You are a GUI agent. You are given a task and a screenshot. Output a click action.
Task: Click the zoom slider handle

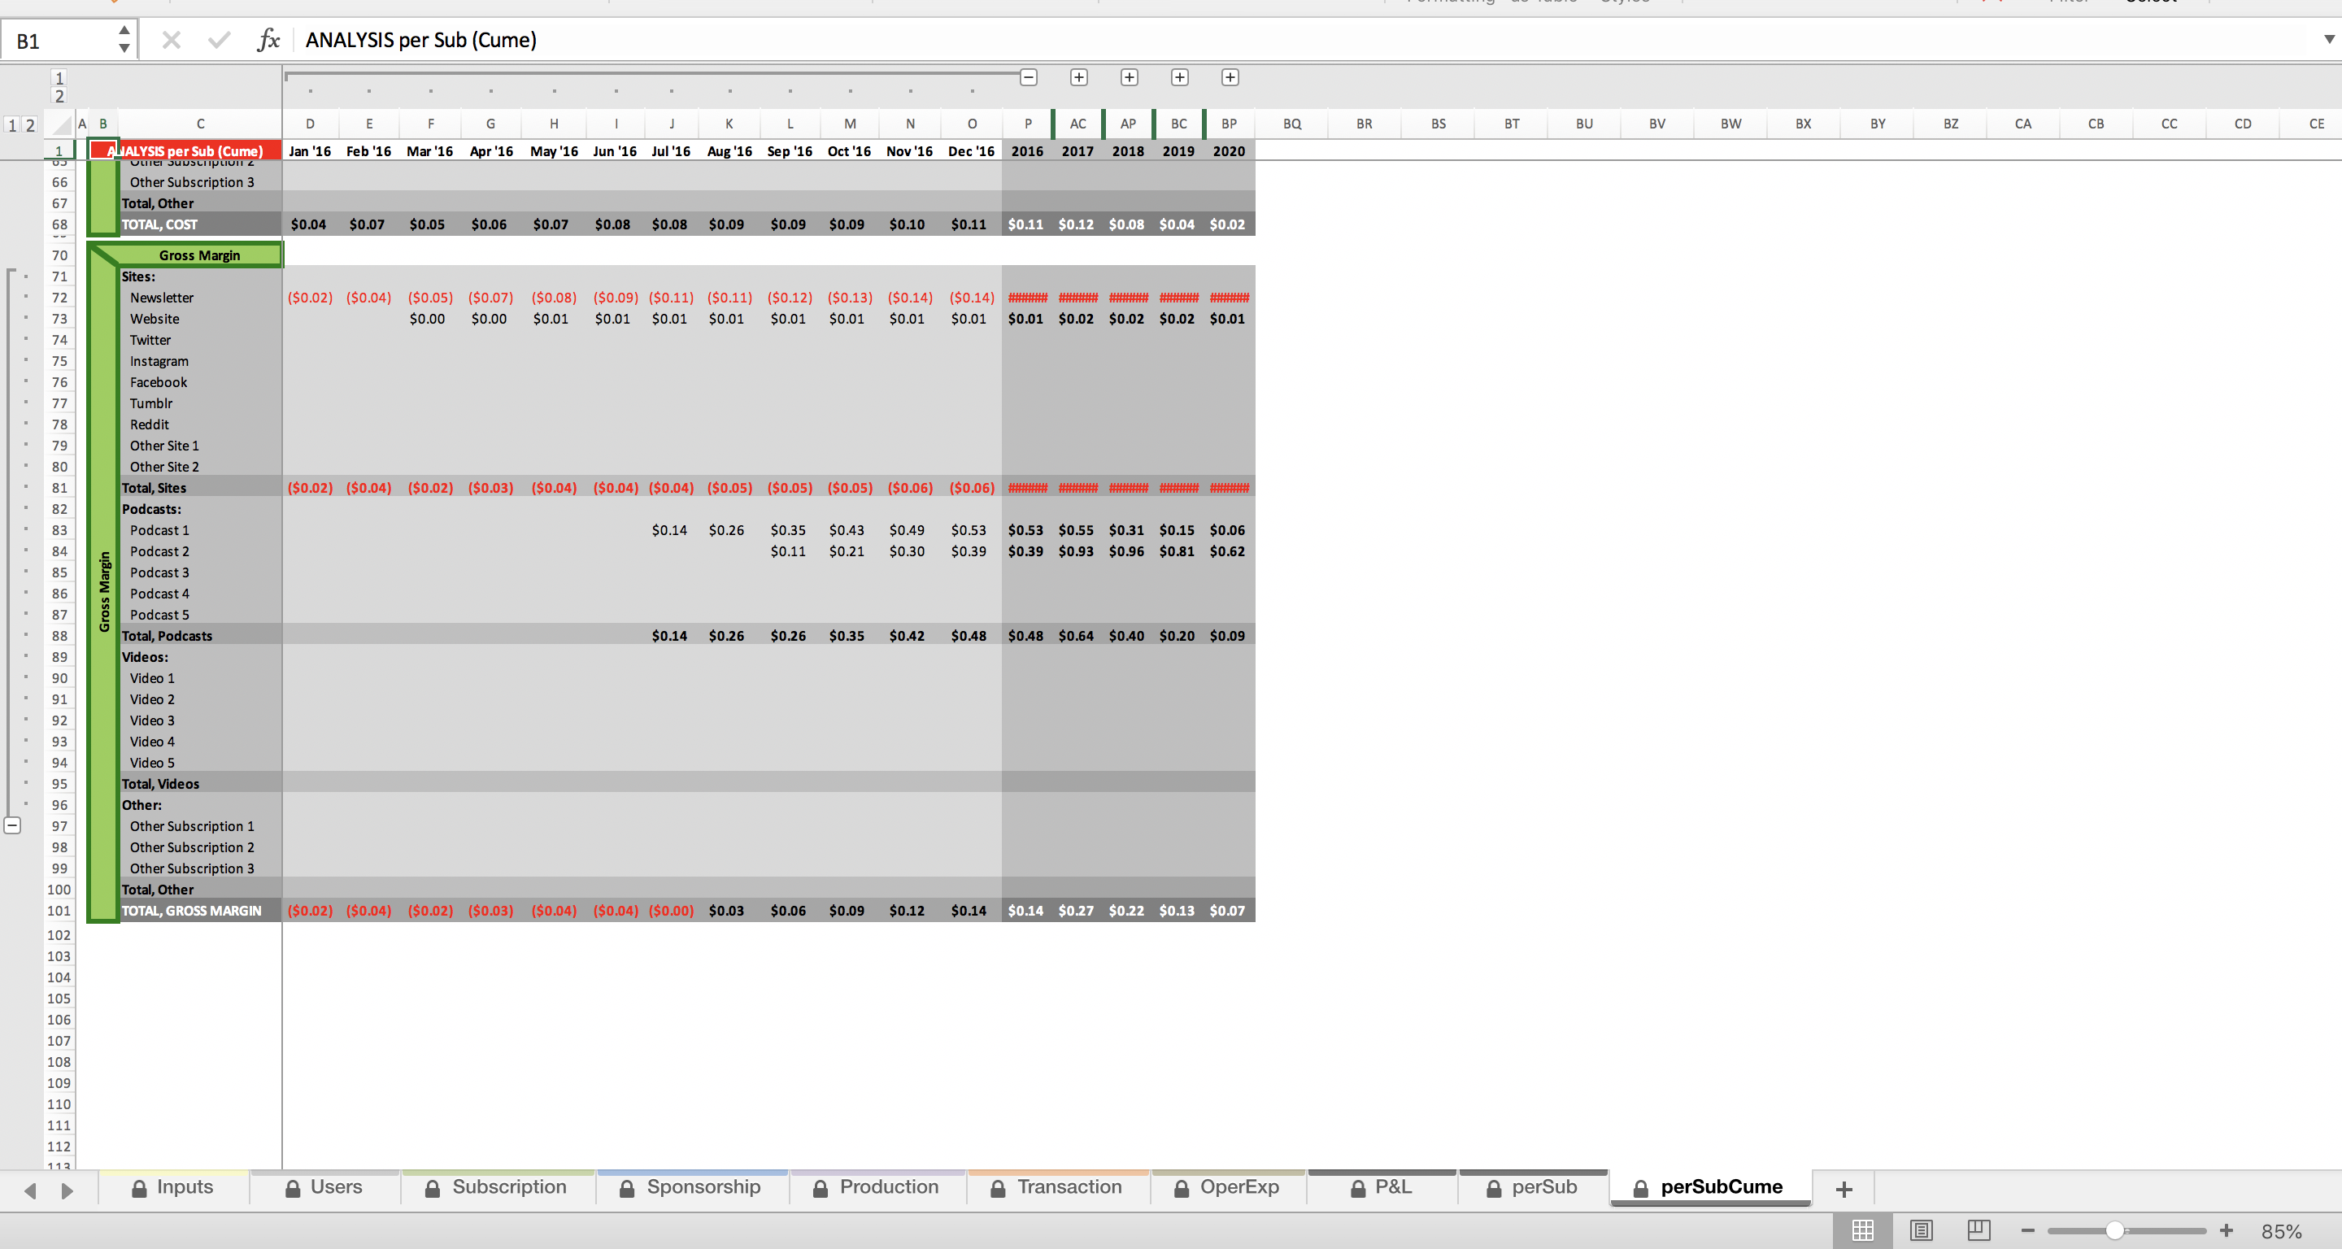coord(2114,1230)
